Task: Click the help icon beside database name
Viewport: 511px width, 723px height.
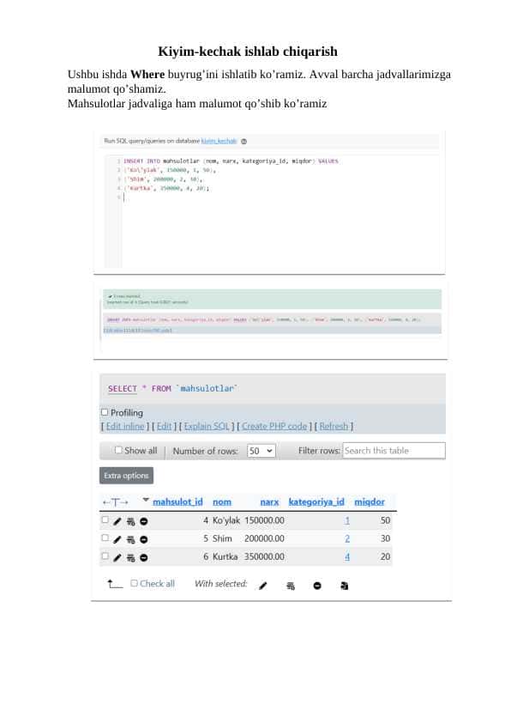Action: [x=244, y=142]
